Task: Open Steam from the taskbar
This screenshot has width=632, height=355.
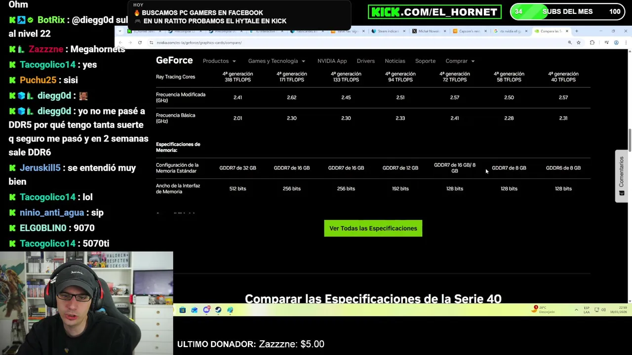Action: [x=218, y=310]
